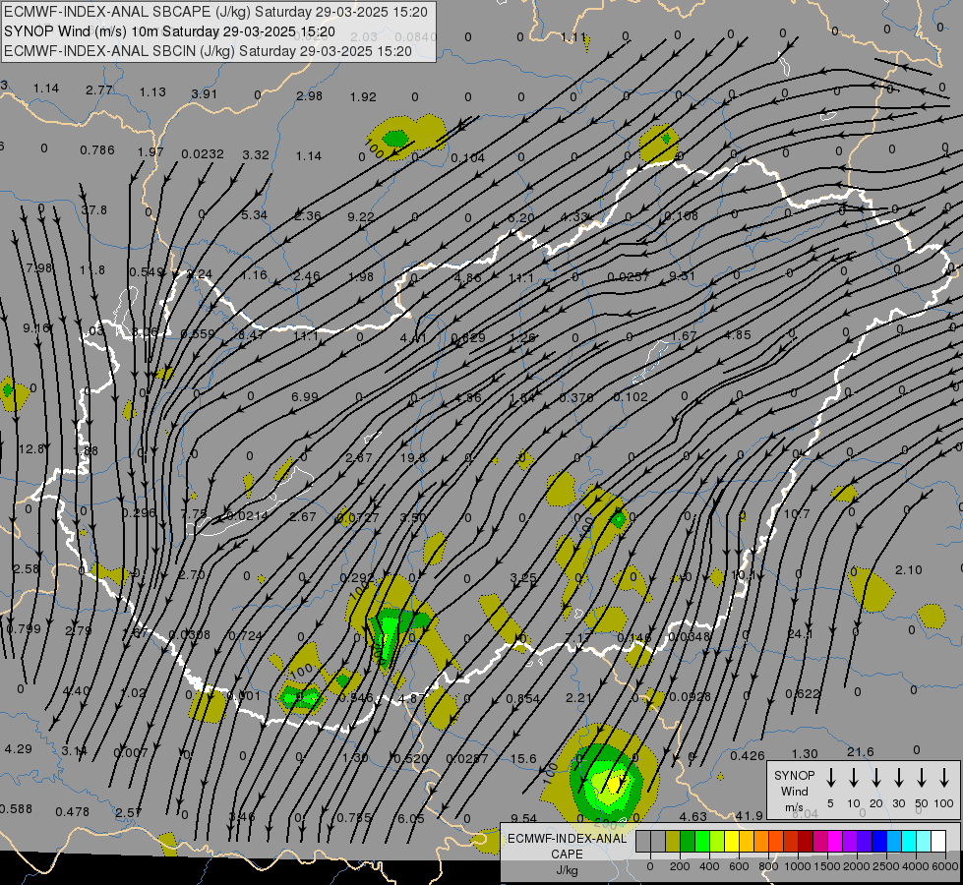Click the map value '37.8'
The height and width of the screenshot is (885, 963).
[94, 210]
